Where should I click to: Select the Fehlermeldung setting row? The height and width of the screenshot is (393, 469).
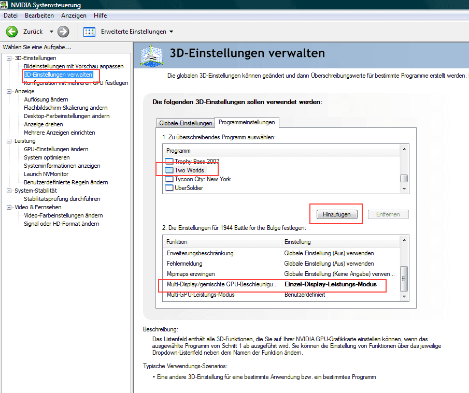[x=281, y=264]
